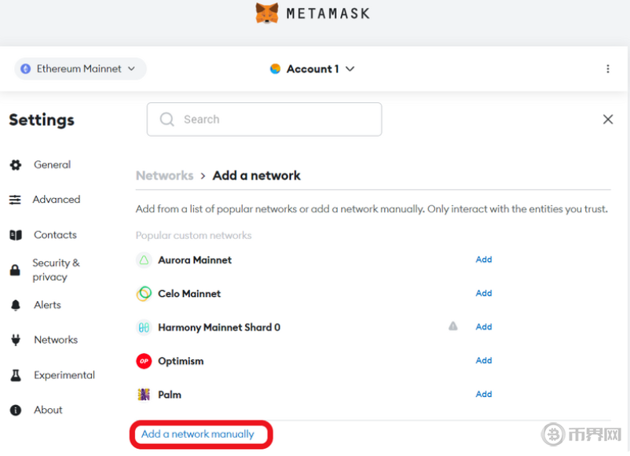Image resolution: width=630 pixels, height=456 pixels.
Task: Close the Settings page with X
Action: pos(607,120)
